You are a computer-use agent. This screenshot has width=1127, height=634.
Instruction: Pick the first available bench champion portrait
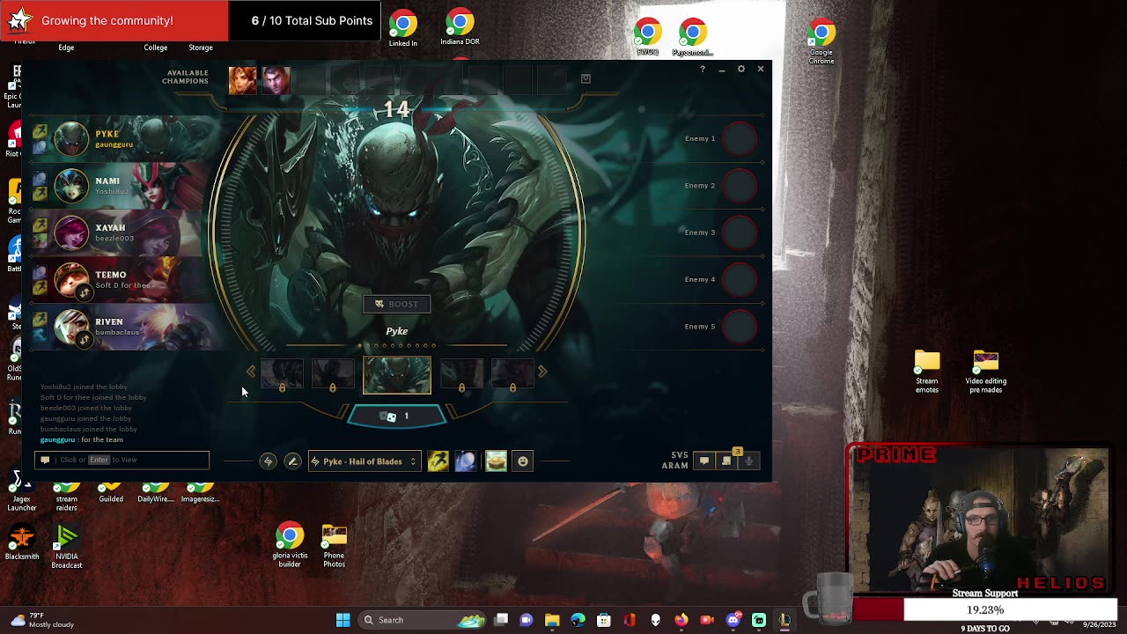pos(243,80)
